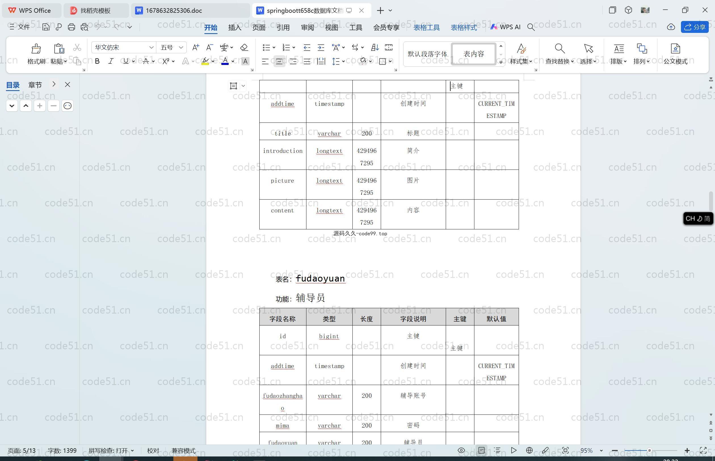The image size is (715, 461).
Task: Expand the line spacing dropdown
Action: click(343, 61)
